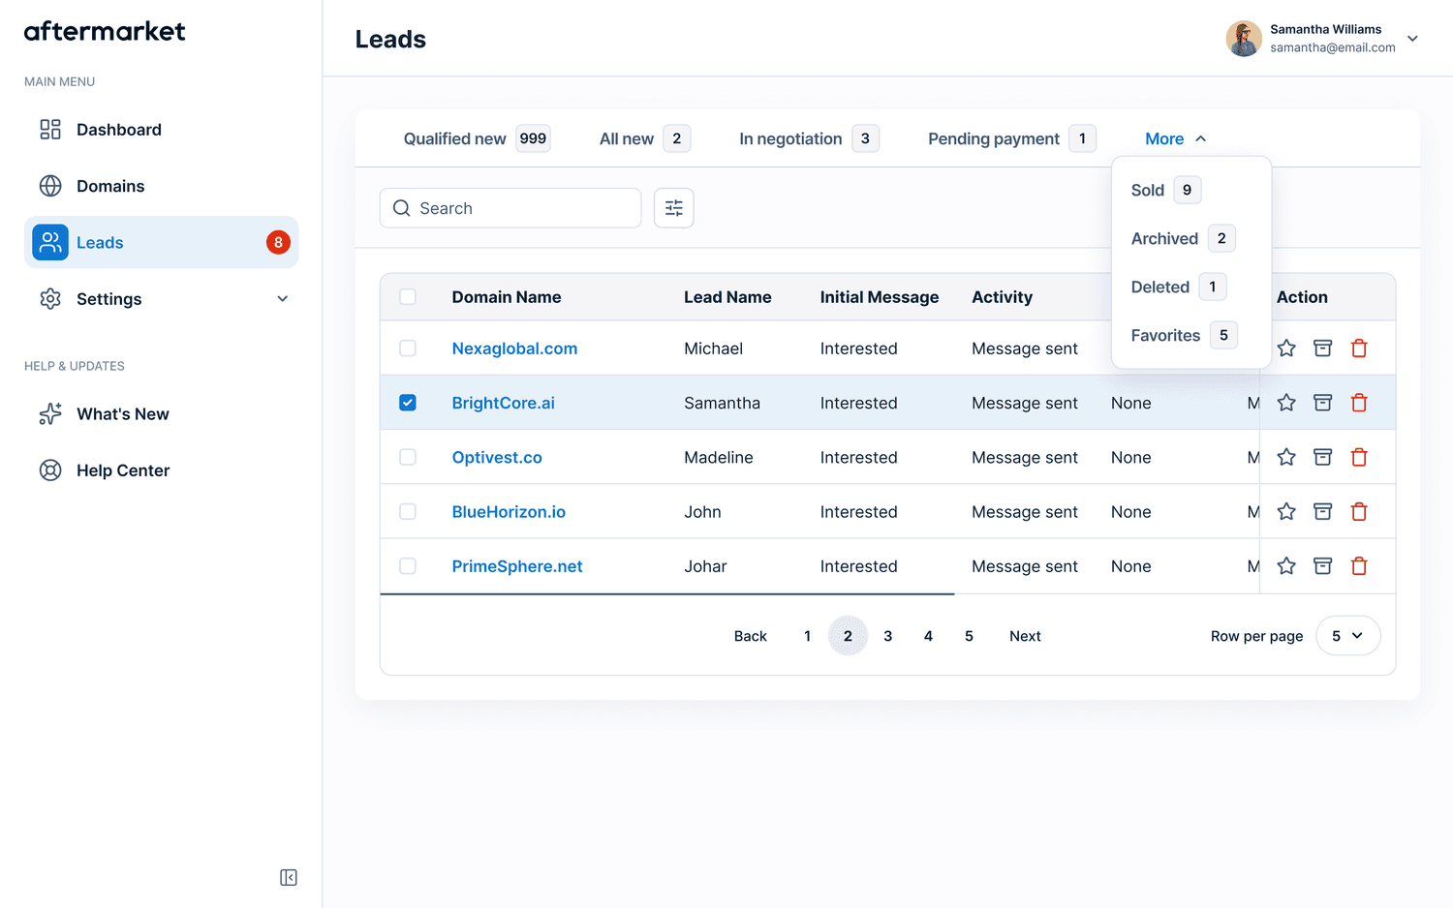Open the Pending payment tab
1453x908 pixels.
click(1011, 138)
